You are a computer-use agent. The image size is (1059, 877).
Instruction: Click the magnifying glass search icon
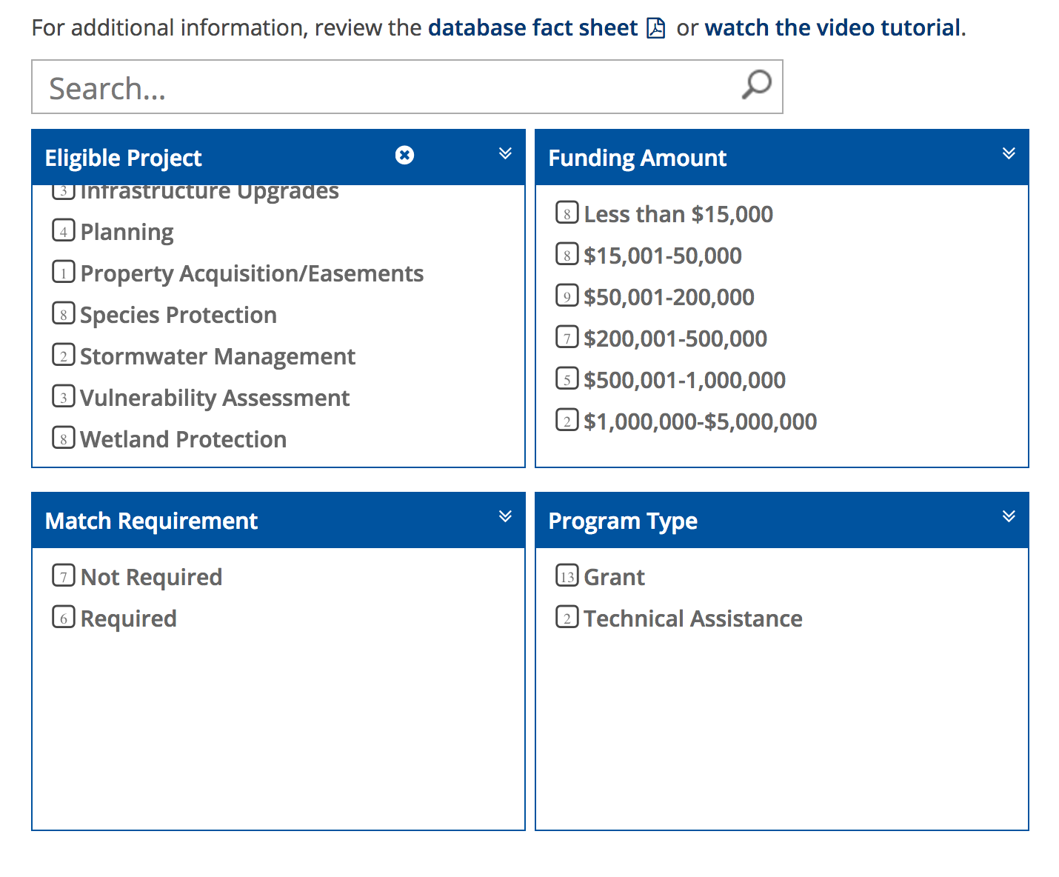click(x=757, y=85)
